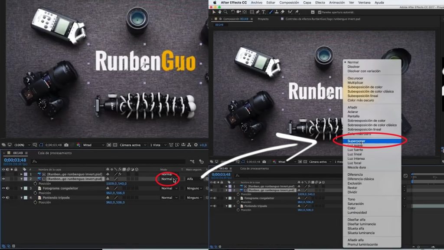The height and width of the screenshot is (250, 444).
Task: Open Cola de procesamiento tab in left timeline
Action: (x=55, y=153)
